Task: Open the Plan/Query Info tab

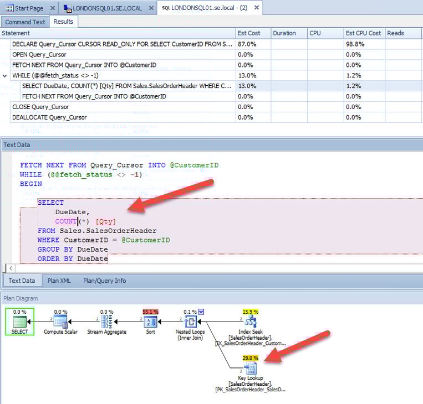Action: point(104,281)
